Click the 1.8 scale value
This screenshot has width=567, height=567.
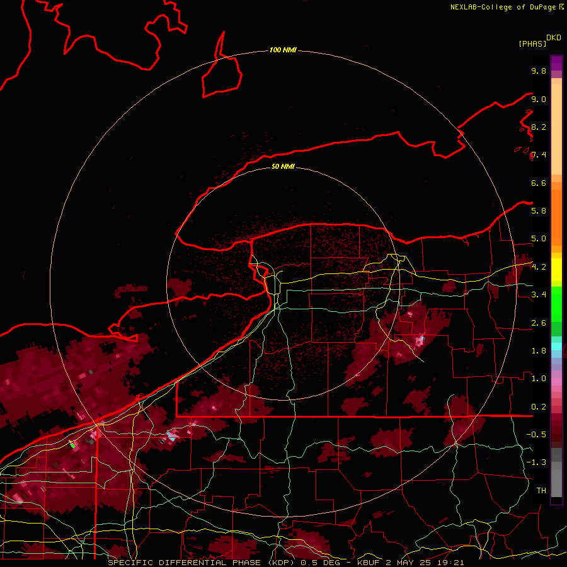[539, 351]
